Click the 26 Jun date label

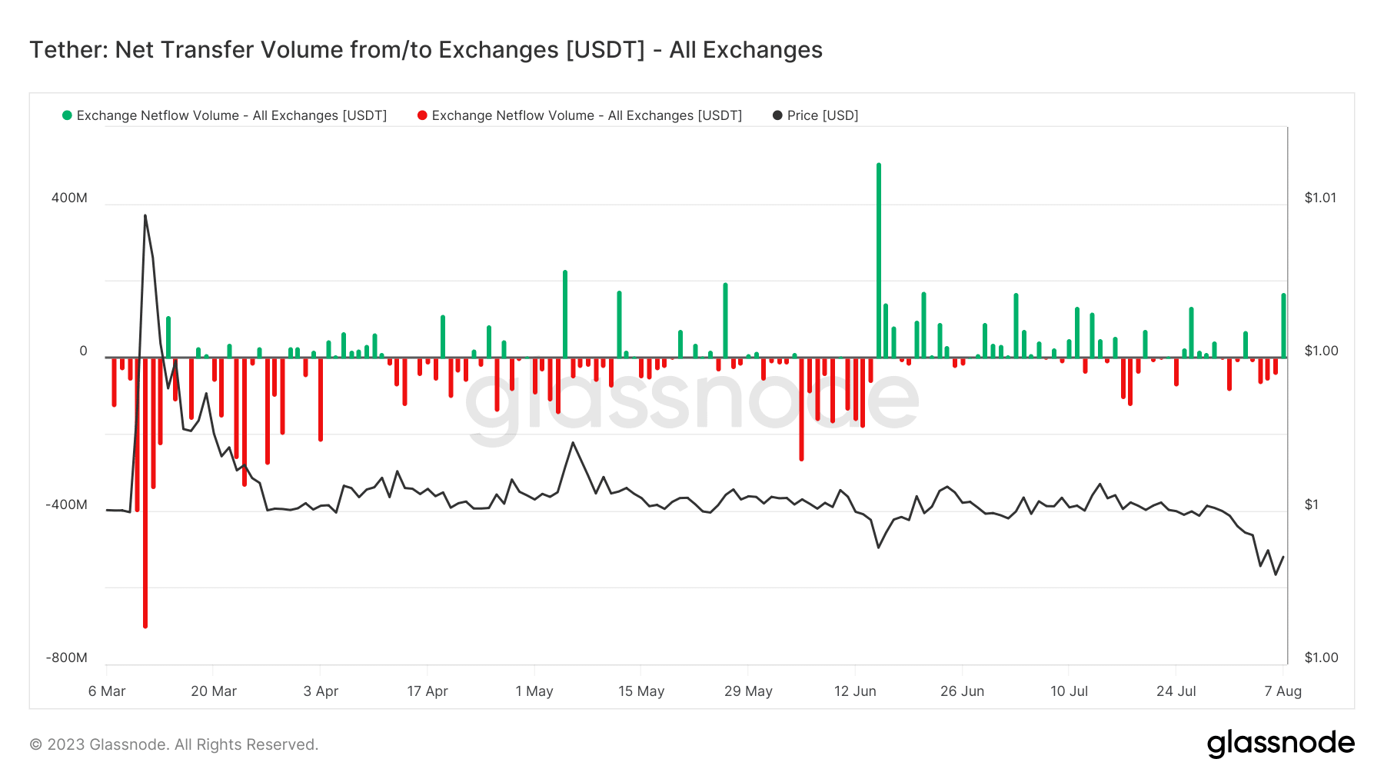click(962, 691)
